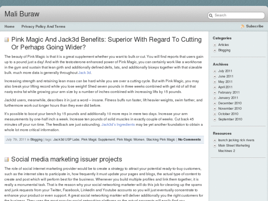Open the Blogging category in sidebar
Viewport: 268px width, 201px height.
point(224,50)
